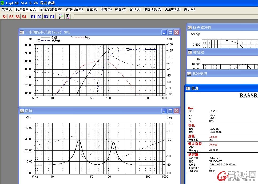This screenshot has height=184, width=258.
Task: Open the 音室(O) menu
Action: (x=92, y=9)
